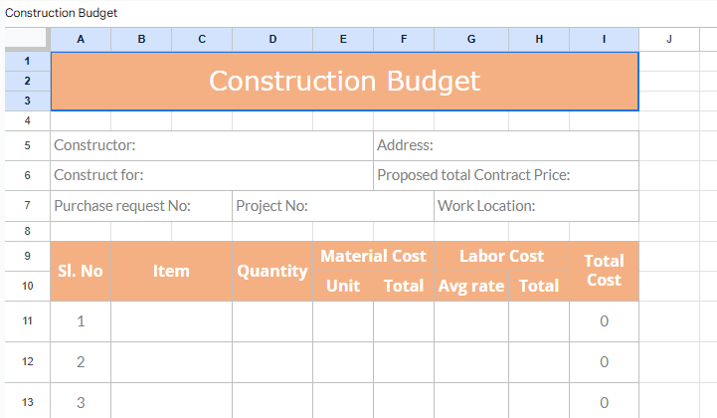This screenshot has height=418, width=717.
Task: Click the Avg rate header cell
Action: 471,287
